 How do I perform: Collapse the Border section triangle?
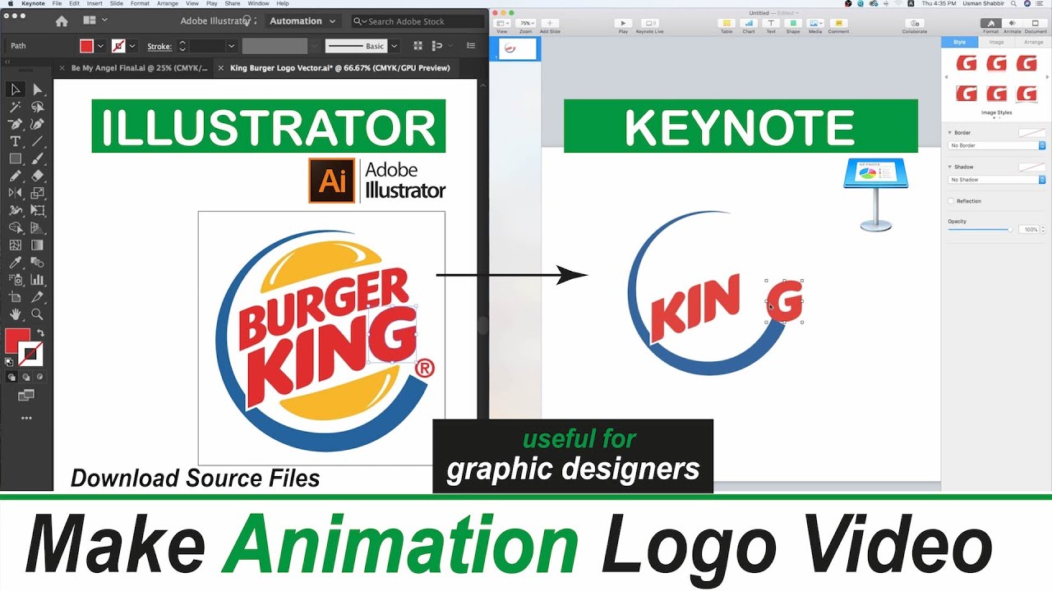pos(950,132)
